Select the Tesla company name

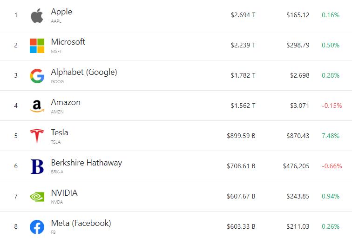tap(60, 132)
